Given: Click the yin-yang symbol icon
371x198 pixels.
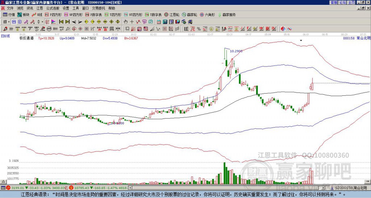Looking at the screenshot, I should click(283, 29).
